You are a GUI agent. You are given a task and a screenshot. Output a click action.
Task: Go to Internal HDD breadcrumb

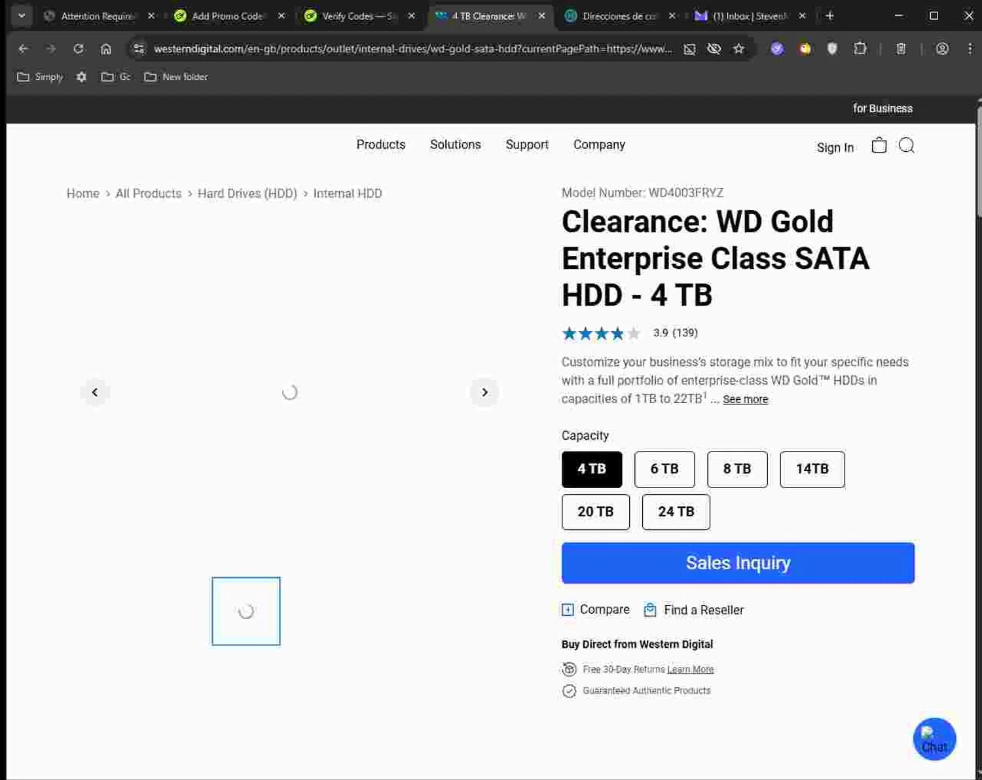pos(348,194)
